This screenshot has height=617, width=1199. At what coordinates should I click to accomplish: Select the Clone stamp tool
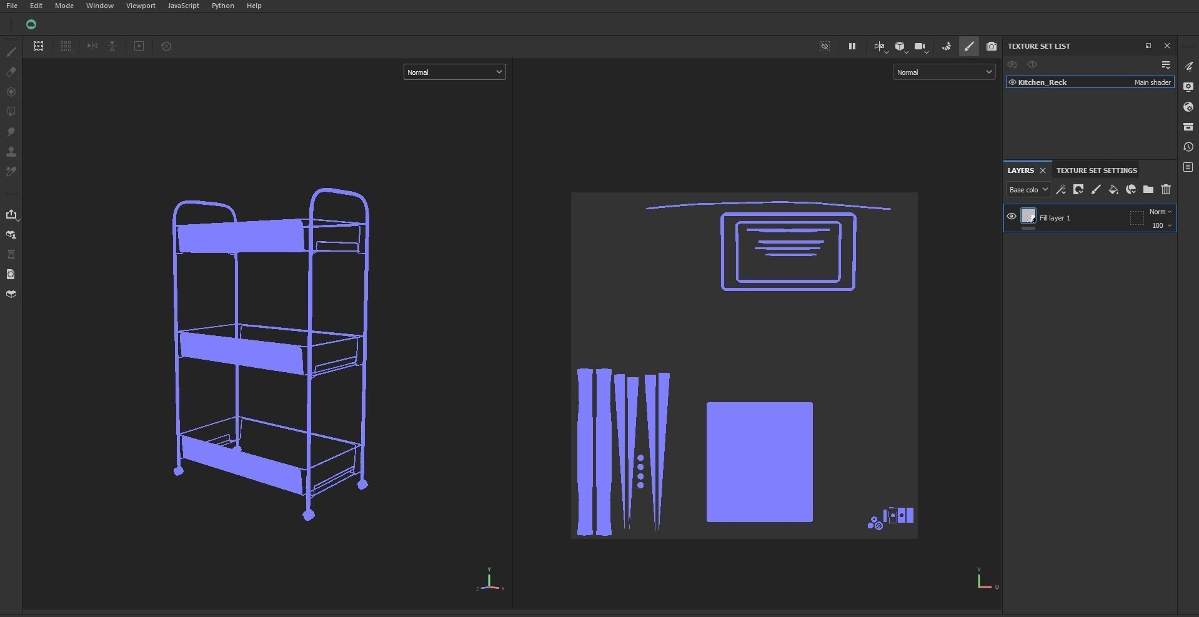[x=11, y=152]
